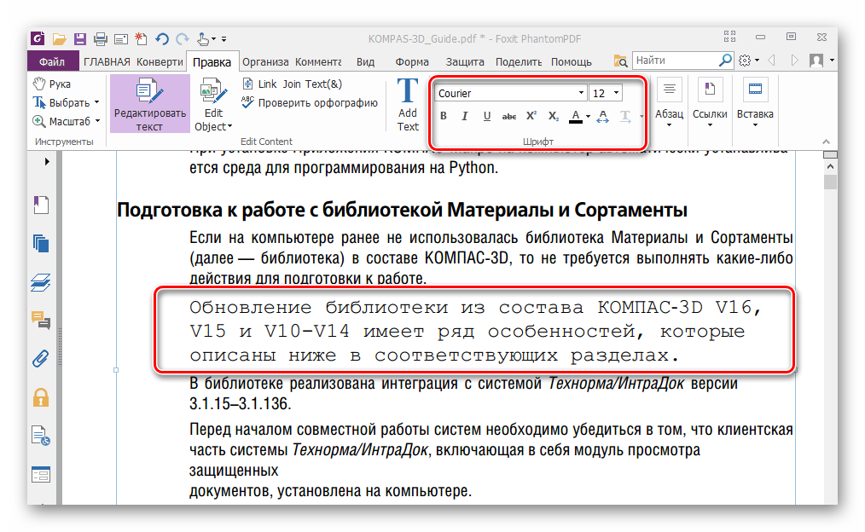
Task: Open the Layers panel in sidebar
Action: 41,281
